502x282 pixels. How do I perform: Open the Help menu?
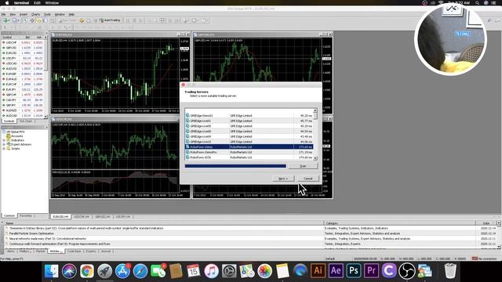tap(71, 14)
